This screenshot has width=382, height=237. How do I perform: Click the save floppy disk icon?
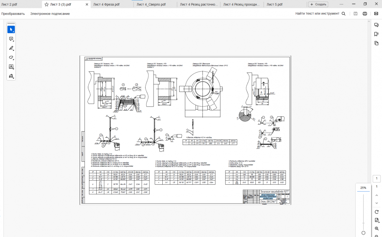click(x=355, y=14)
